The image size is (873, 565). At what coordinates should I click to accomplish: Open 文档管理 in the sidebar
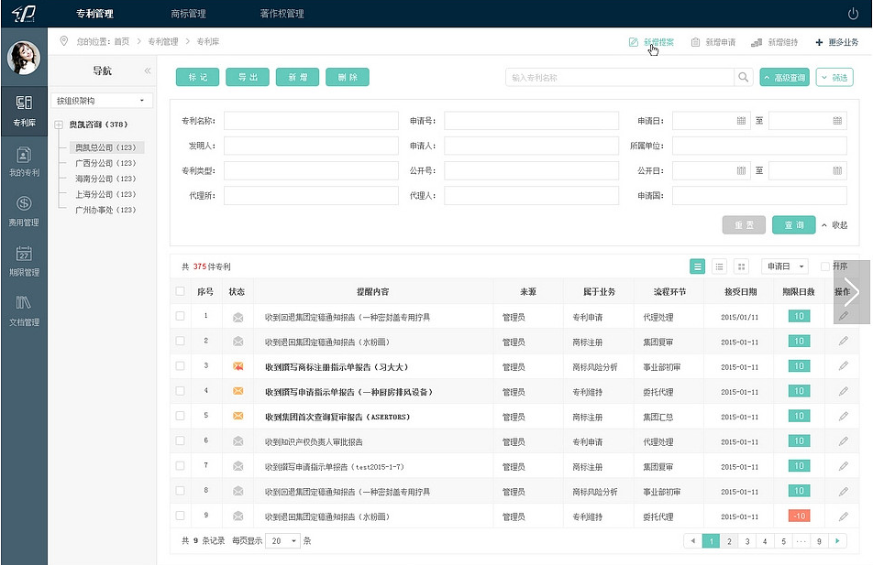click(24, 310)
